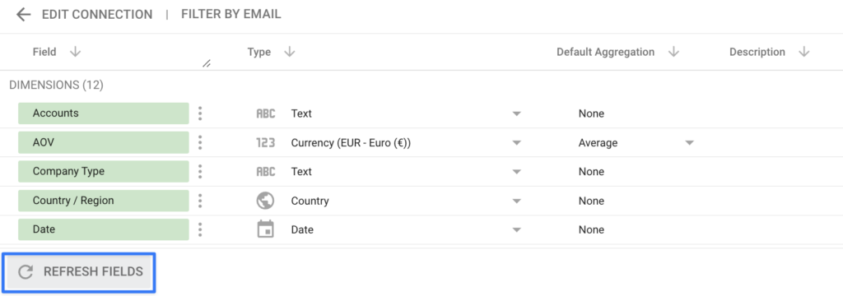
Task: Open the Company Type row's more options
Action: coord(200,171)
